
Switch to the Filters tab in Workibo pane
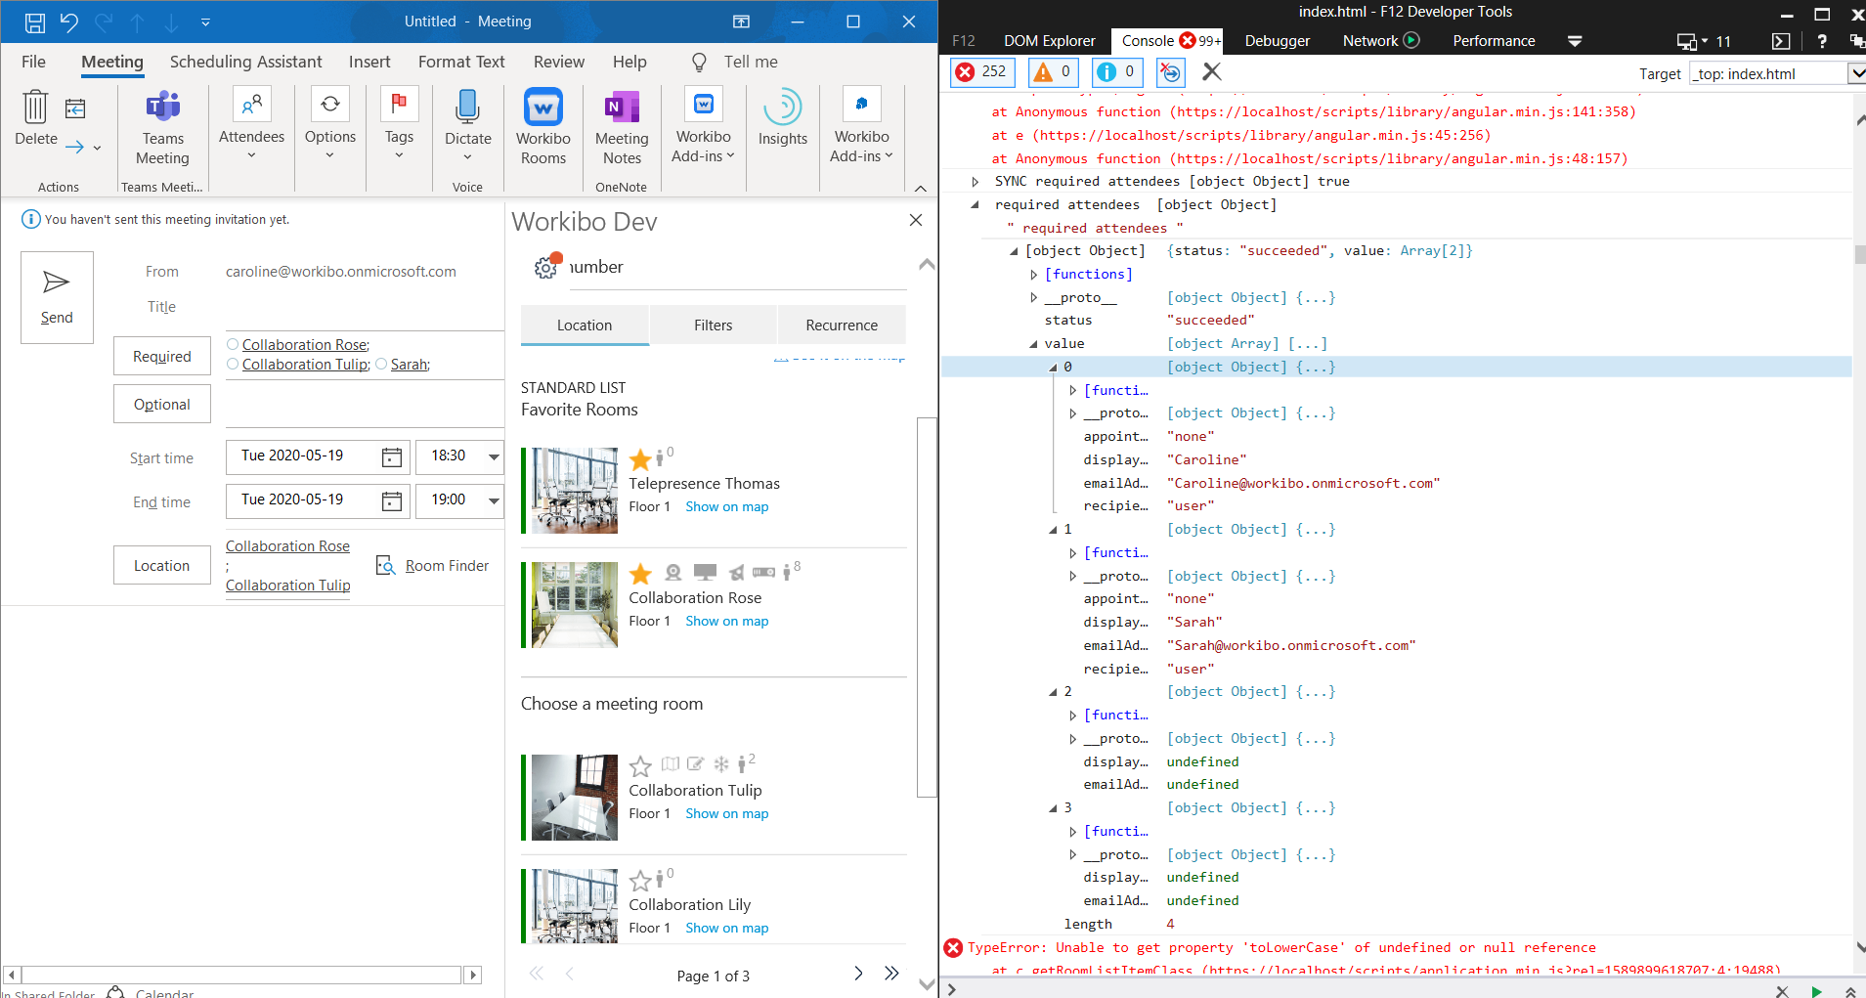[713, 325]
